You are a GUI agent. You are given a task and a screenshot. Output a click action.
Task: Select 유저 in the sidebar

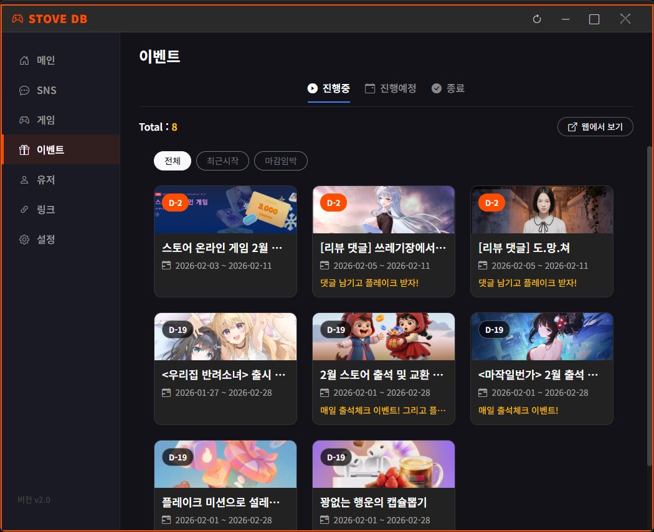coord(45,180)
